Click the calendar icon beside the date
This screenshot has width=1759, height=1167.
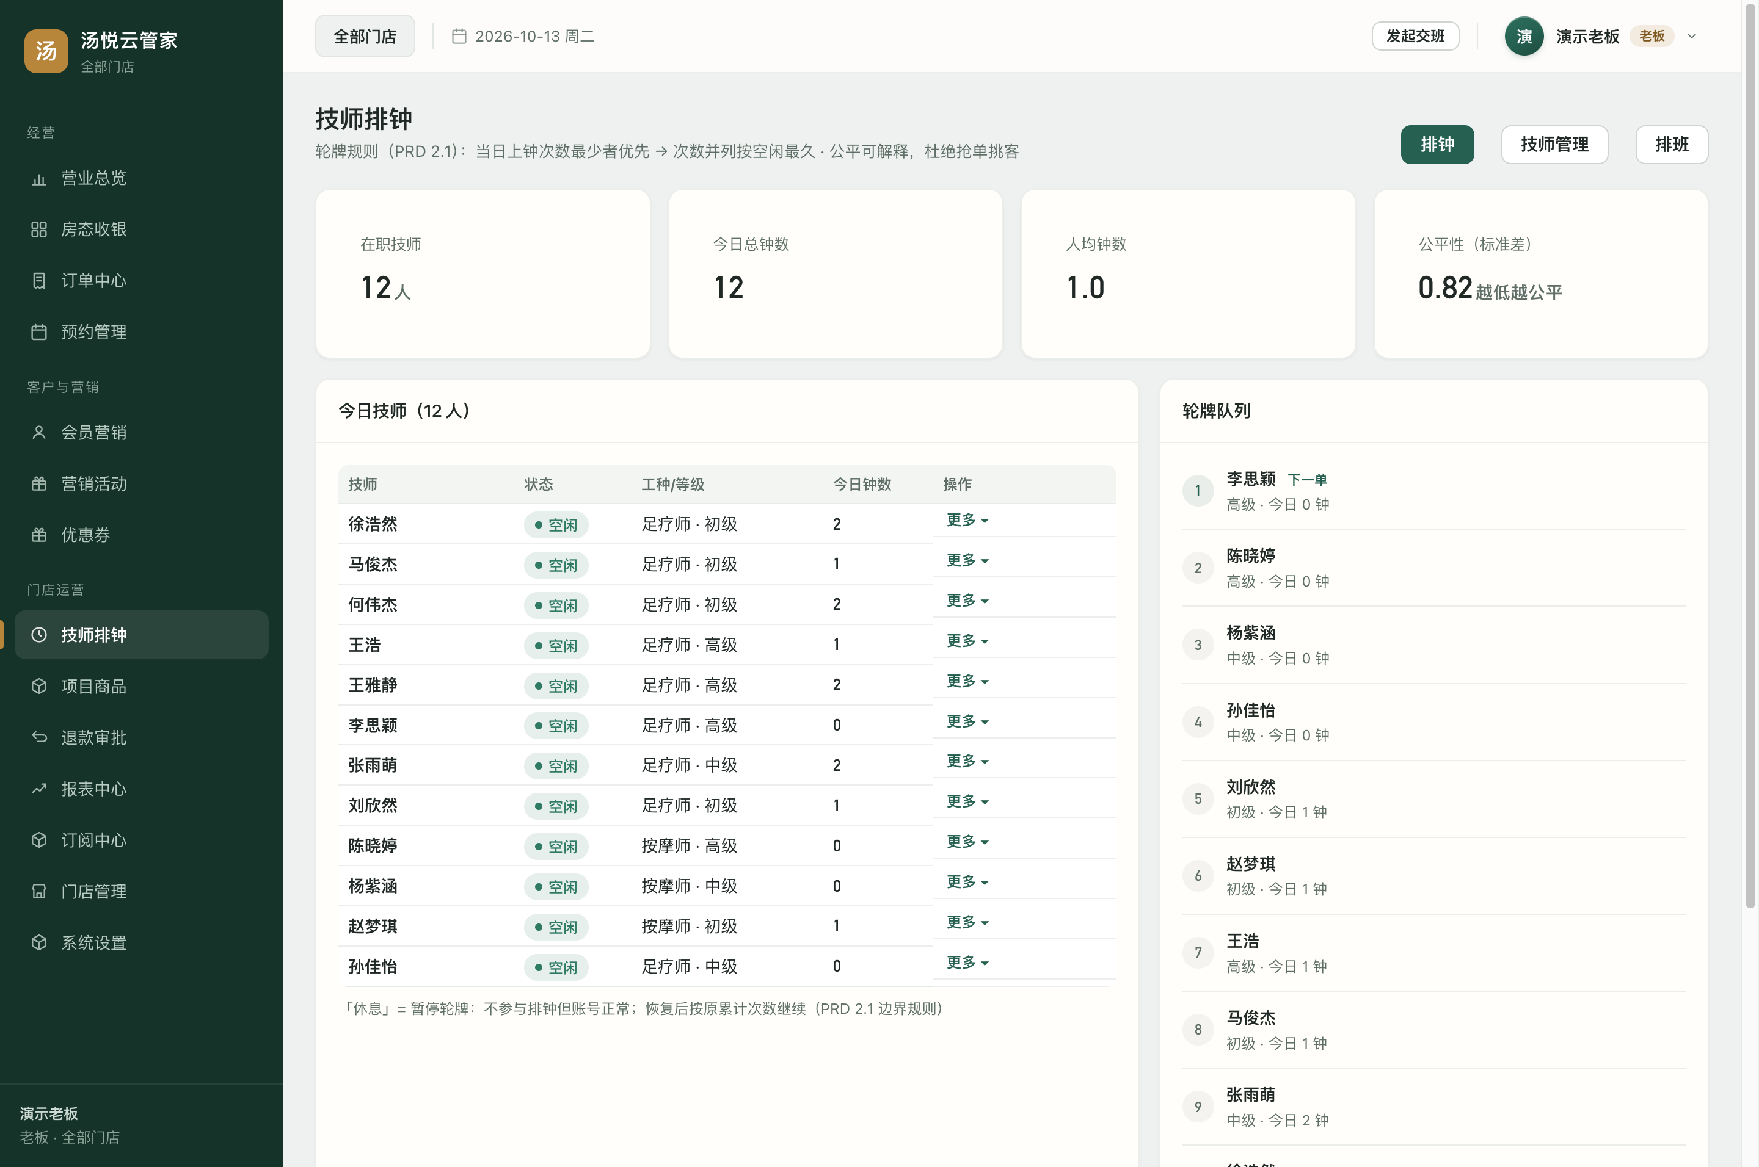point(459,36)
